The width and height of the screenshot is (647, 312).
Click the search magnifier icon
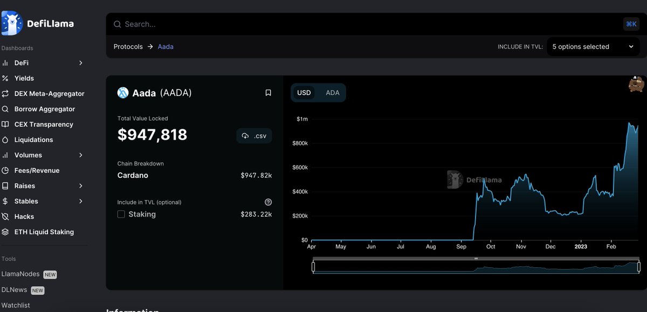pyautogui.click(x=117, y=24)
